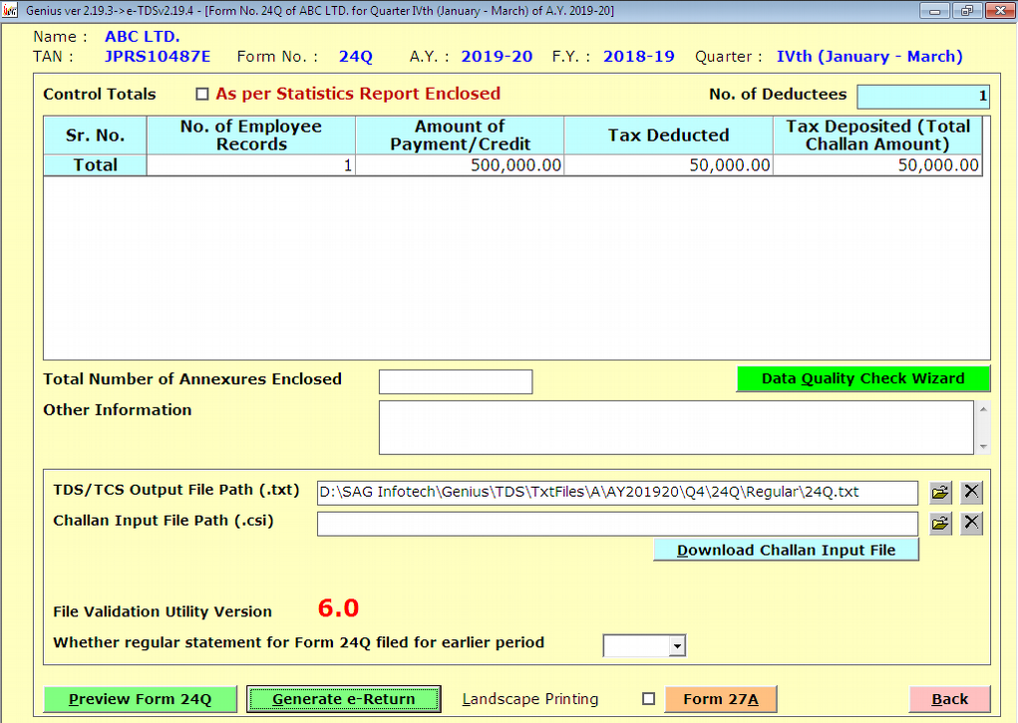Click Generate e-Return button
Viewport: 1018px width, 723px height.
pos(343,699)
